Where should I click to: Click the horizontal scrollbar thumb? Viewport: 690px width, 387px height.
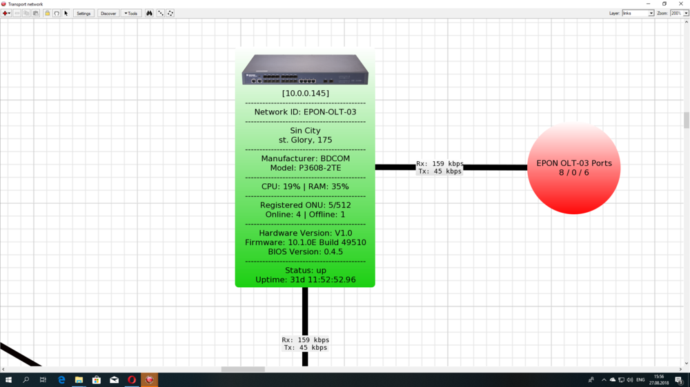click(243, 369)
